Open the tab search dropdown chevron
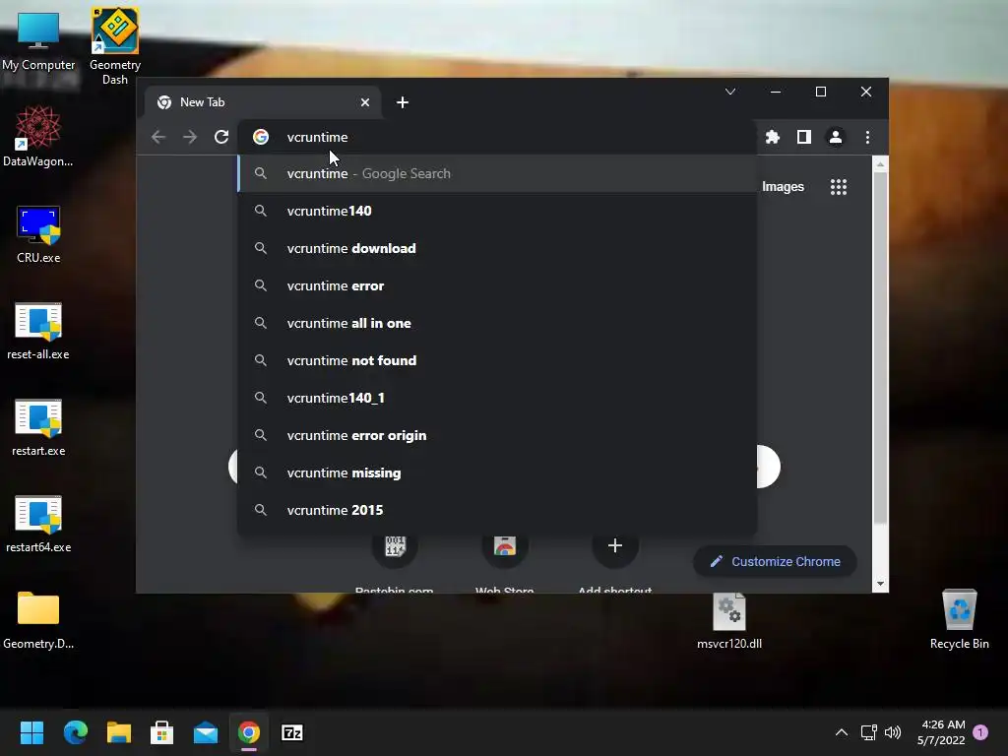This screenshot has width=1008, height=756. pos(730,92)
